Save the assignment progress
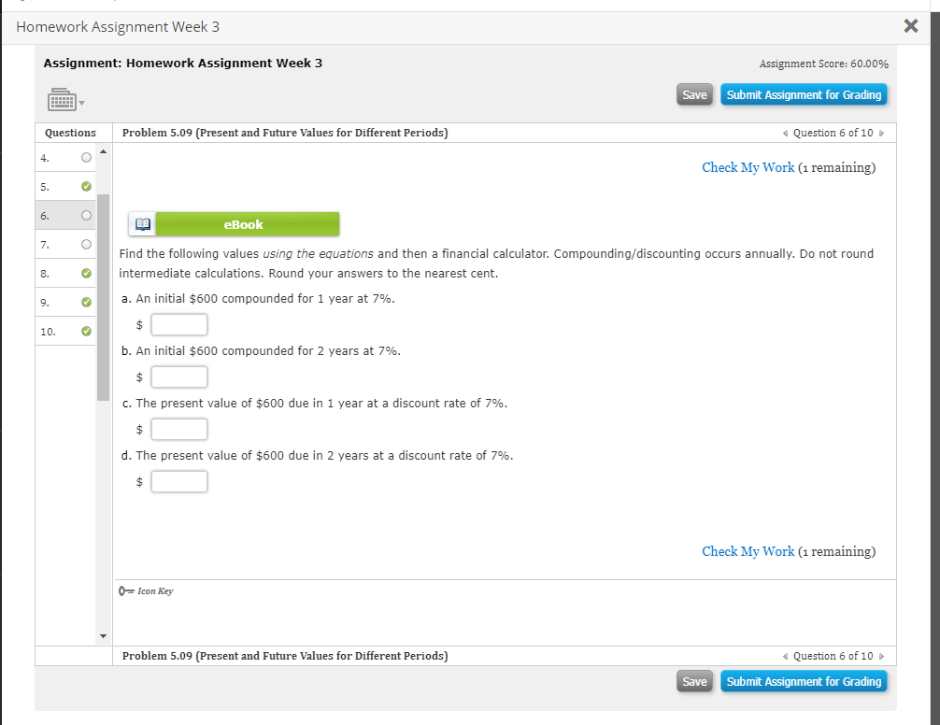940x725 pixels. [694, 94]
